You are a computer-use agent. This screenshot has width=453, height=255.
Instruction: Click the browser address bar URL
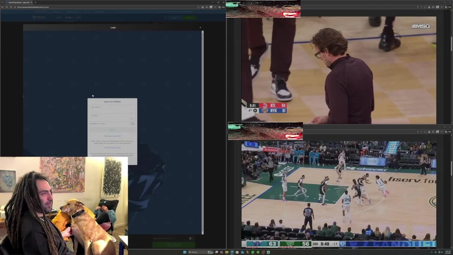pos(33,7)
